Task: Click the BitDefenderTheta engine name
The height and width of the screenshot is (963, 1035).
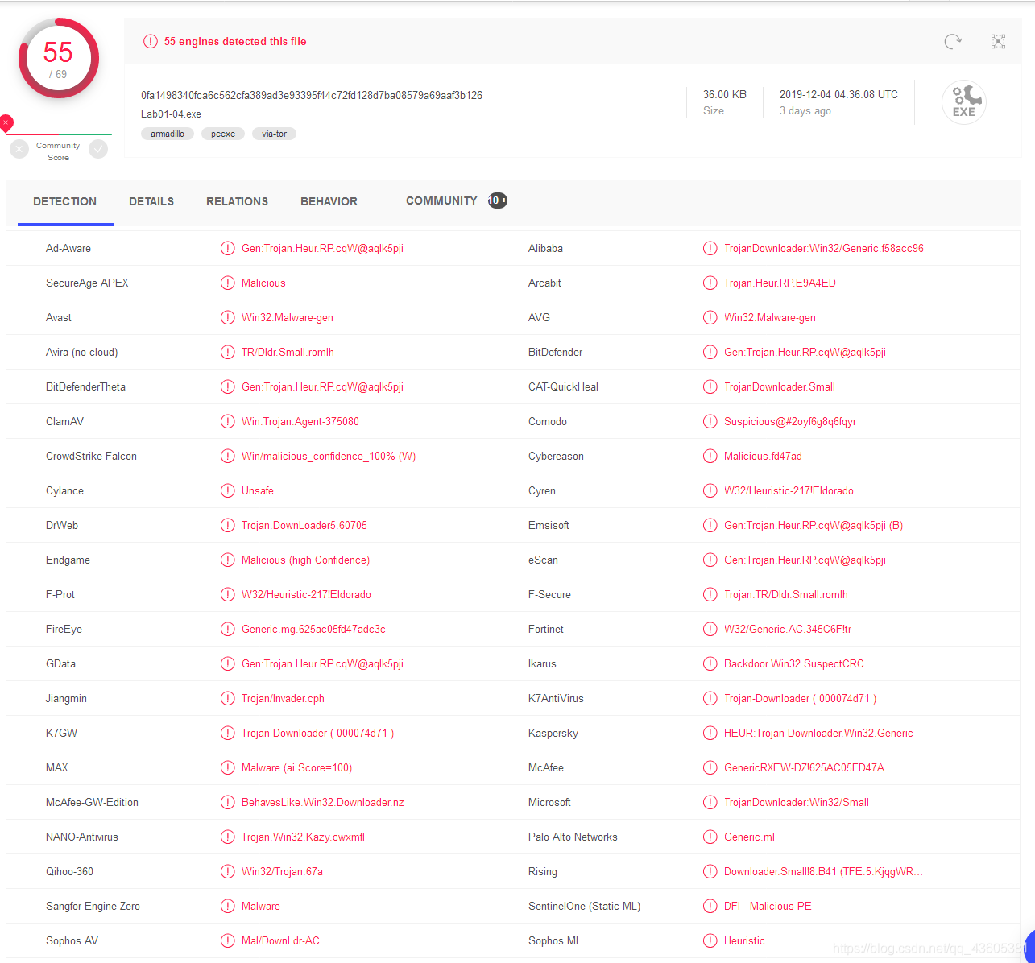Action: click(85, 386)
